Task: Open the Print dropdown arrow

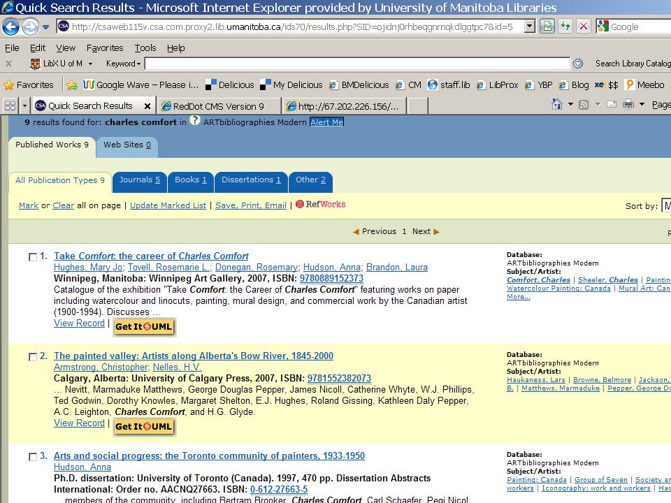Action: click(642, 104)
